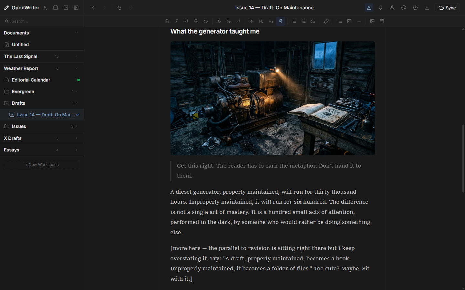The height and width of the screenshot is (290, 465).
Task: Toggle the paragraph marks button
Action: 280,21
